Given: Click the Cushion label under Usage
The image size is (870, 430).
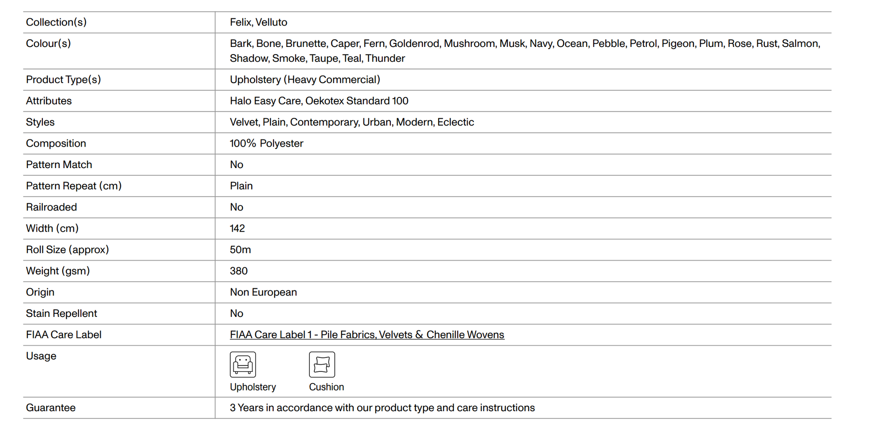Looking at the screenshot, I should pyautogui.click(x=326, y=387).
